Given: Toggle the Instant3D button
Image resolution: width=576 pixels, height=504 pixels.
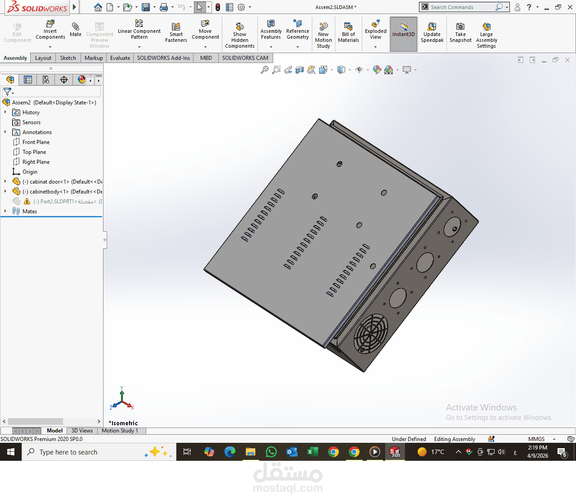Looking at the screenshot, I should [404, 34].
